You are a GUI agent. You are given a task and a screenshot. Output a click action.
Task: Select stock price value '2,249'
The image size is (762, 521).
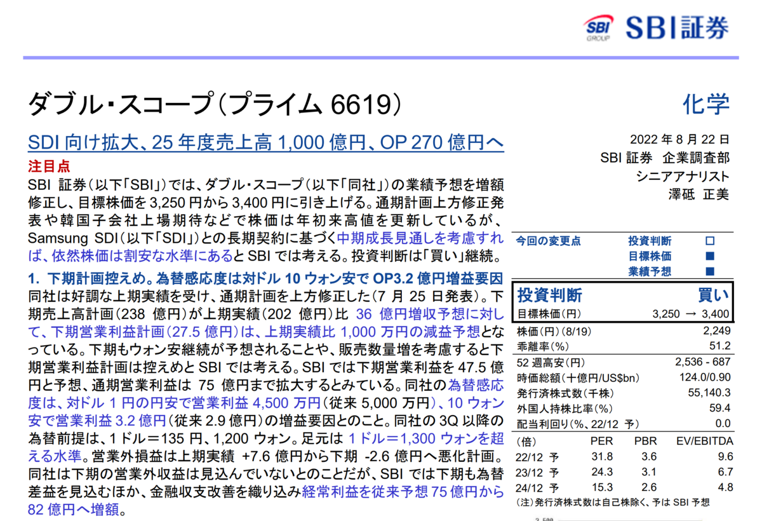(717, 331)
